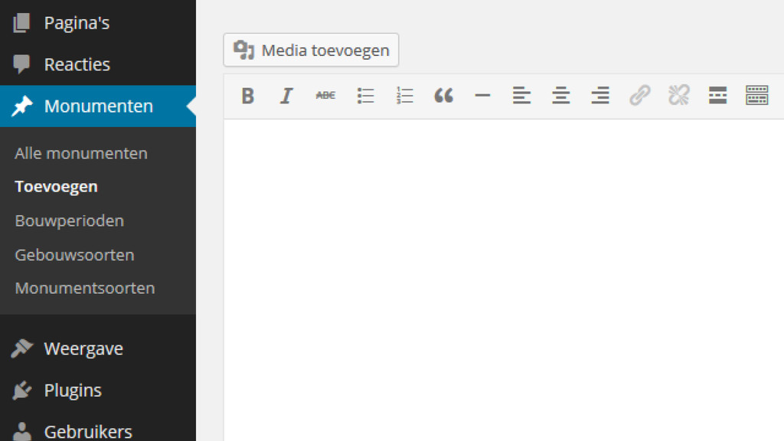Screen dimensions: 784x441
Task: Insert a bulleted list
Action: pos(365,95)
